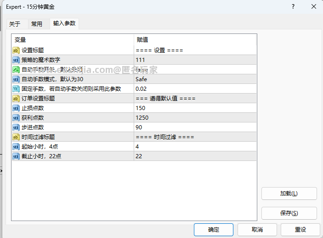Edit the step points value 90
This screenshot has height=238, width=323.
pyautogui.click(x=195, y=127)
